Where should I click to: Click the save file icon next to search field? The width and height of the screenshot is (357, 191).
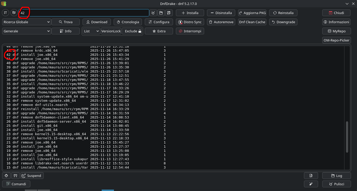(x=169, y=13)
